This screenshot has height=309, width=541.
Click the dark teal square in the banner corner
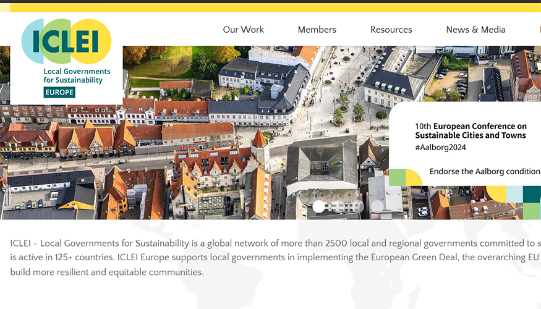point(532,194)
